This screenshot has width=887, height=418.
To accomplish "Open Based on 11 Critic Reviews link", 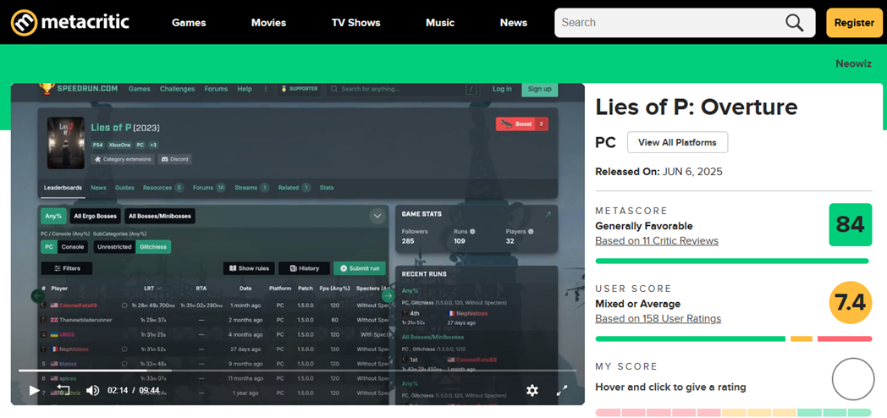I will click(x=656, y=241).
